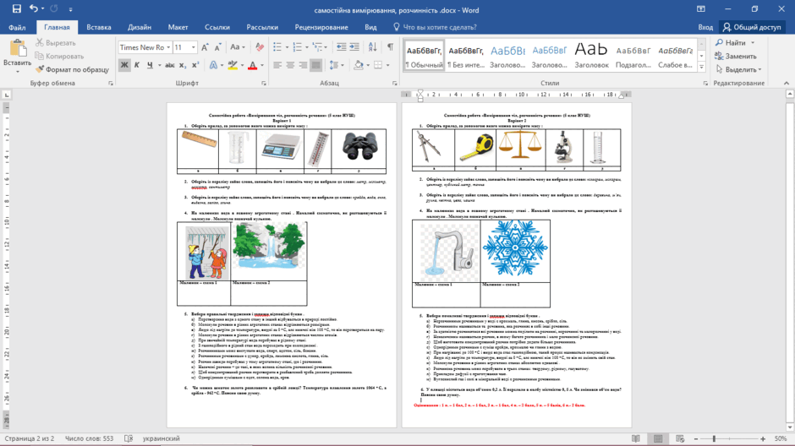This screenshot has width=795, height=446.
Task: Click the Что вы хотите сделать search field
Action: (x=439, y=27)
